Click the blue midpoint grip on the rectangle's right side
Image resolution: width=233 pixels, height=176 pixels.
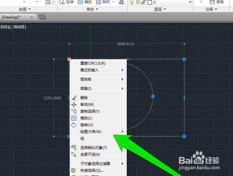184,98
